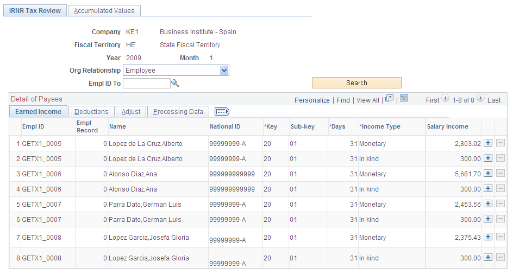Open the Org Relationship dropdown
The height and width of the screenshot is (274, 513).
tap(176, 70)
